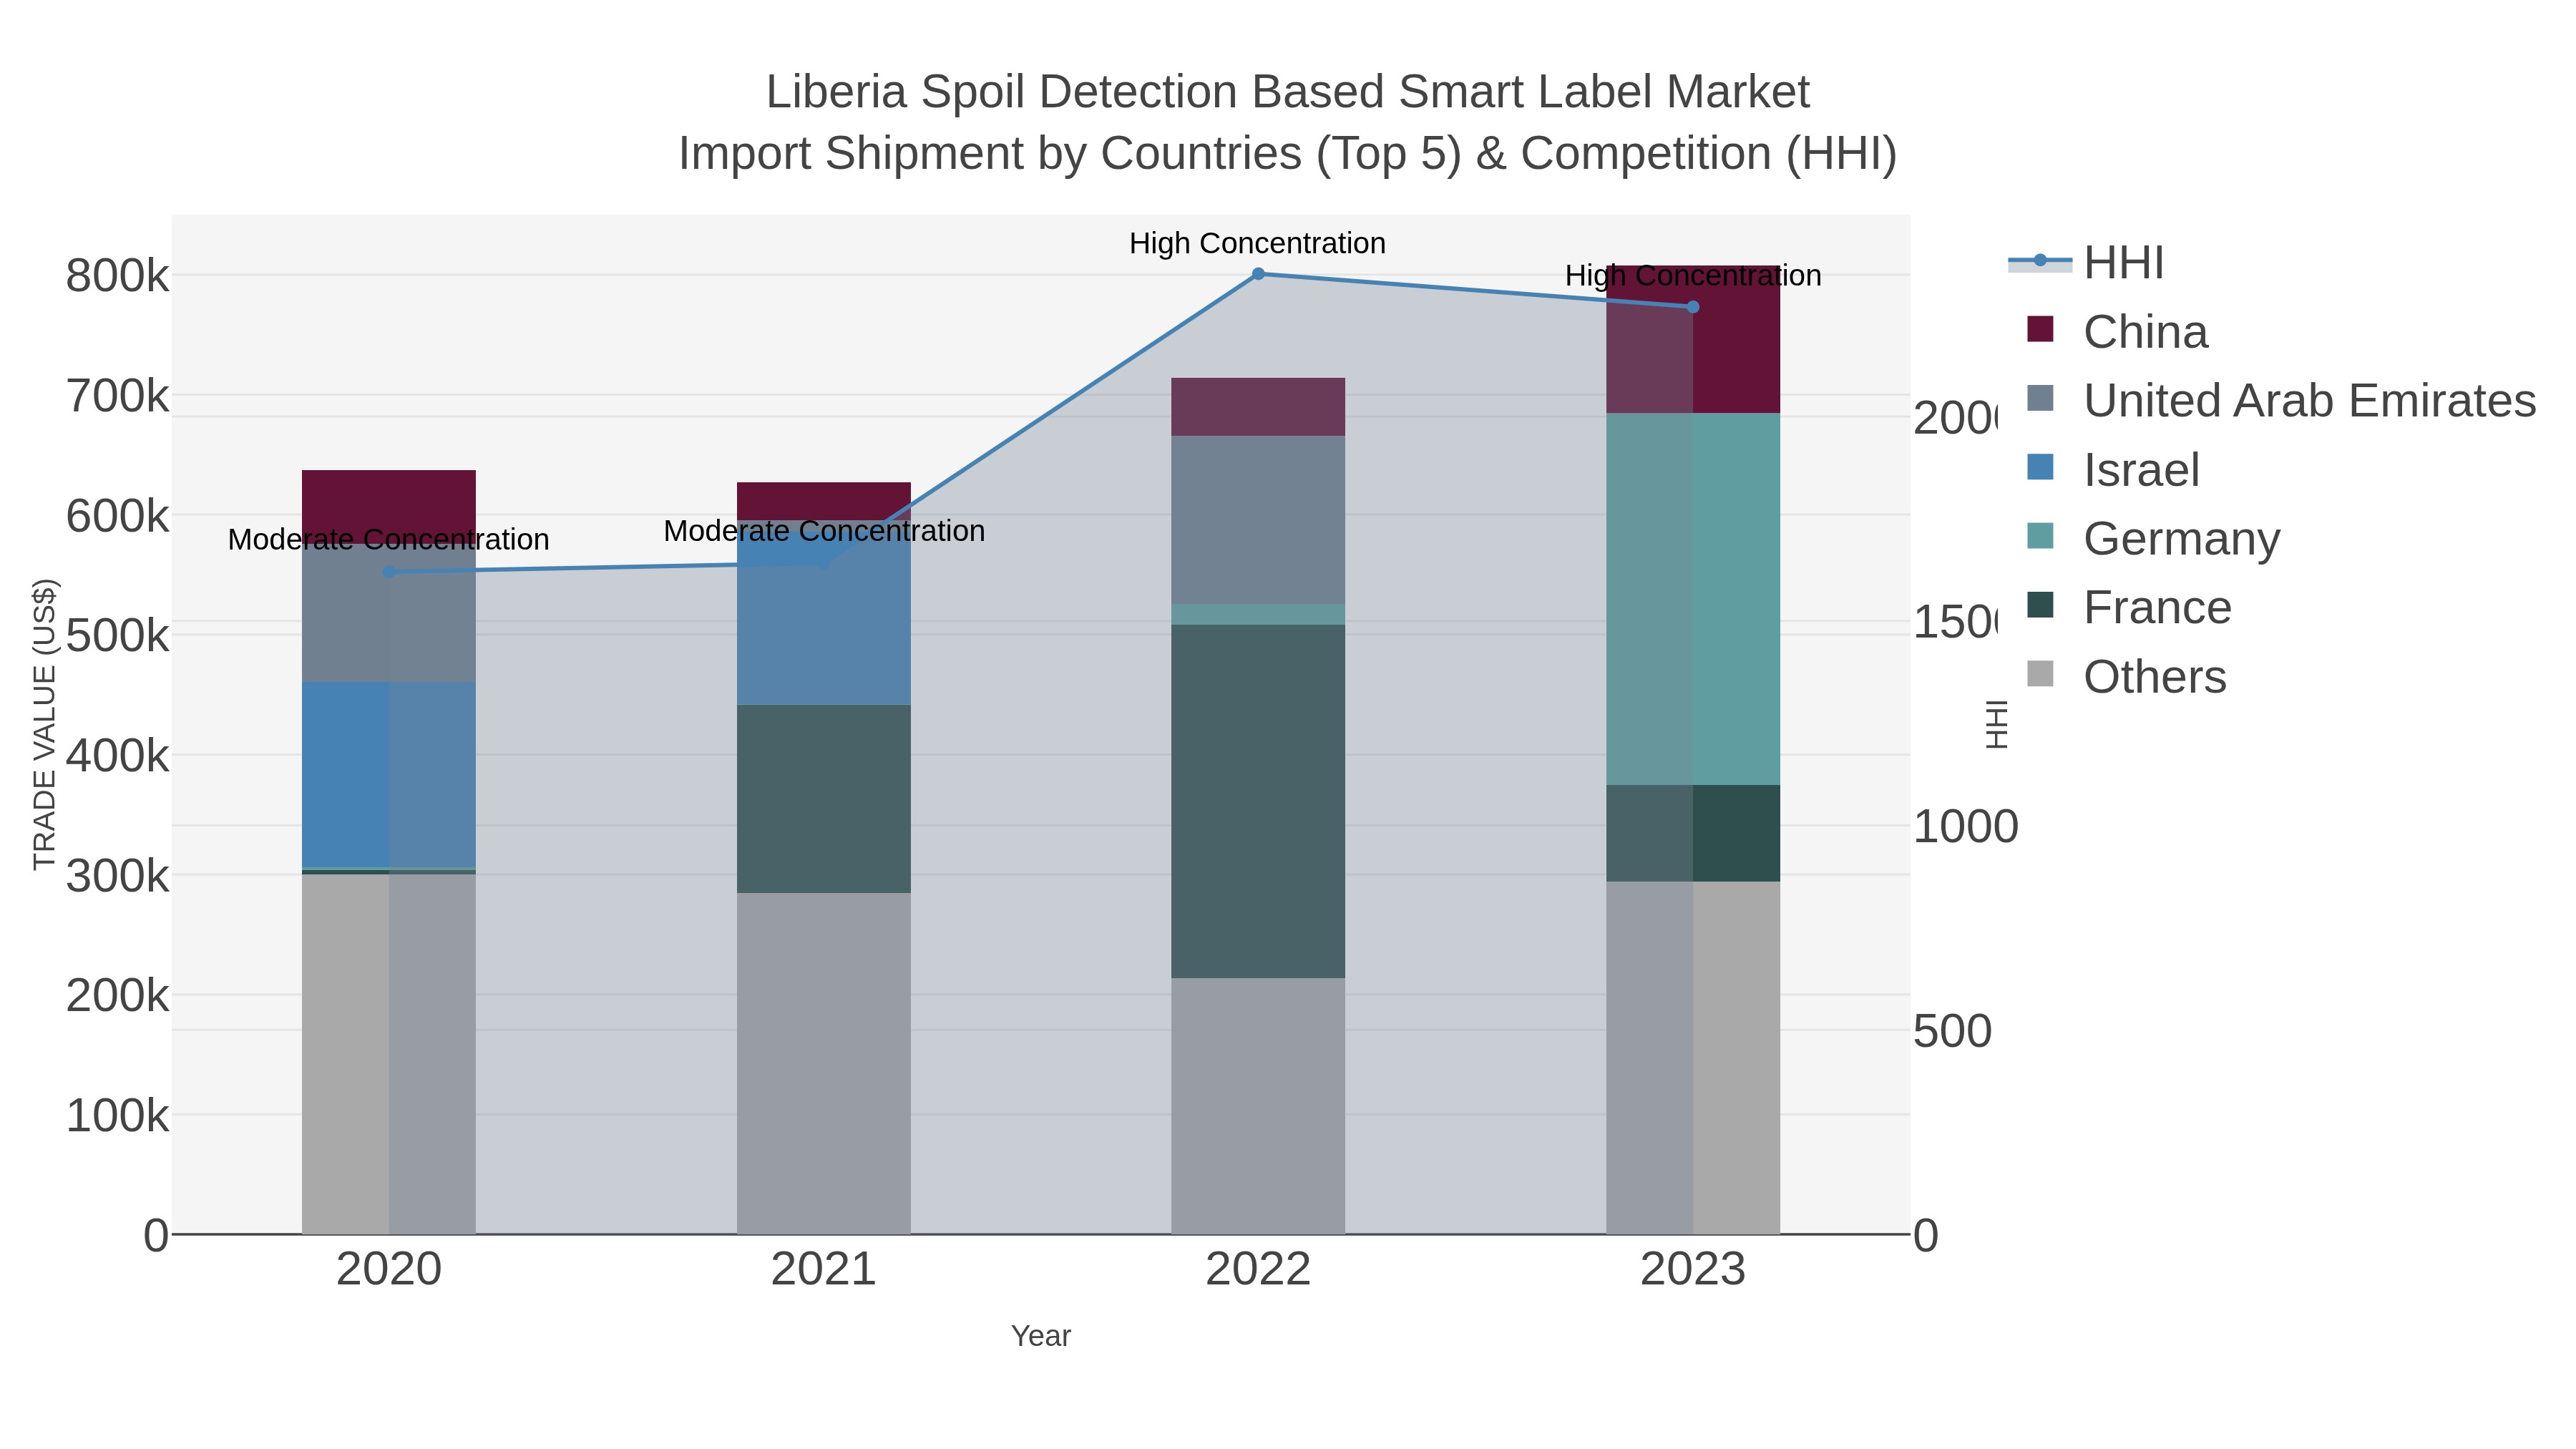Image resolution: width=2576 pixels, height=1449 pixels.
Task: Click the 2023 High Concentration annotation
Action: [1693, 276]
